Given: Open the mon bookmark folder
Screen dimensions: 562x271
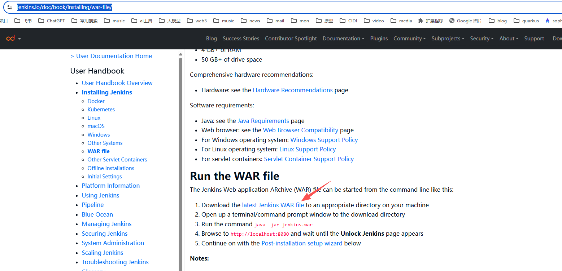Looking at the screenshot, I should click(300, 21).
